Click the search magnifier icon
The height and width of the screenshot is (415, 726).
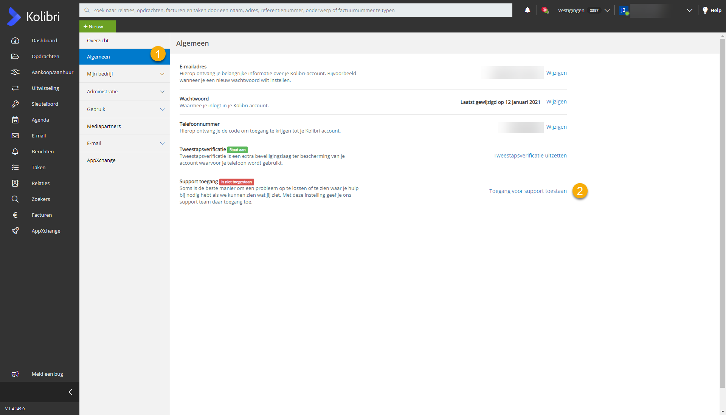pyautogui.click(x=87, y=10)
